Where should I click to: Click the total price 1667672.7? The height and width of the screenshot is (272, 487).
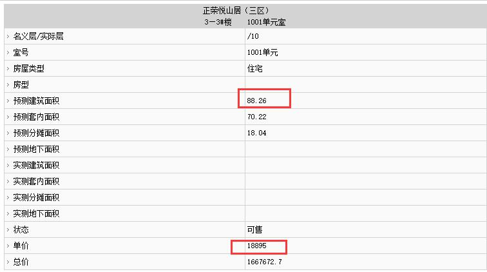pyautogui.click(x=264, y=262)
